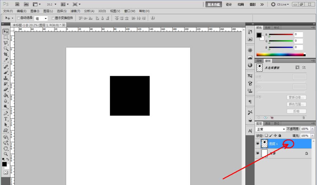This screenshot has width=317, height=185.
Task: Open the 滤镜(T) menu
Action: click(75, 11)
